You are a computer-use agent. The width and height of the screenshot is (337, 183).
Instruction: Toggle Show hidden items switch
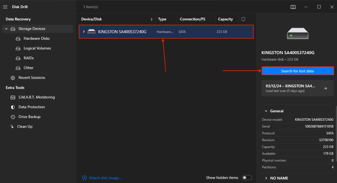(247, 178)
